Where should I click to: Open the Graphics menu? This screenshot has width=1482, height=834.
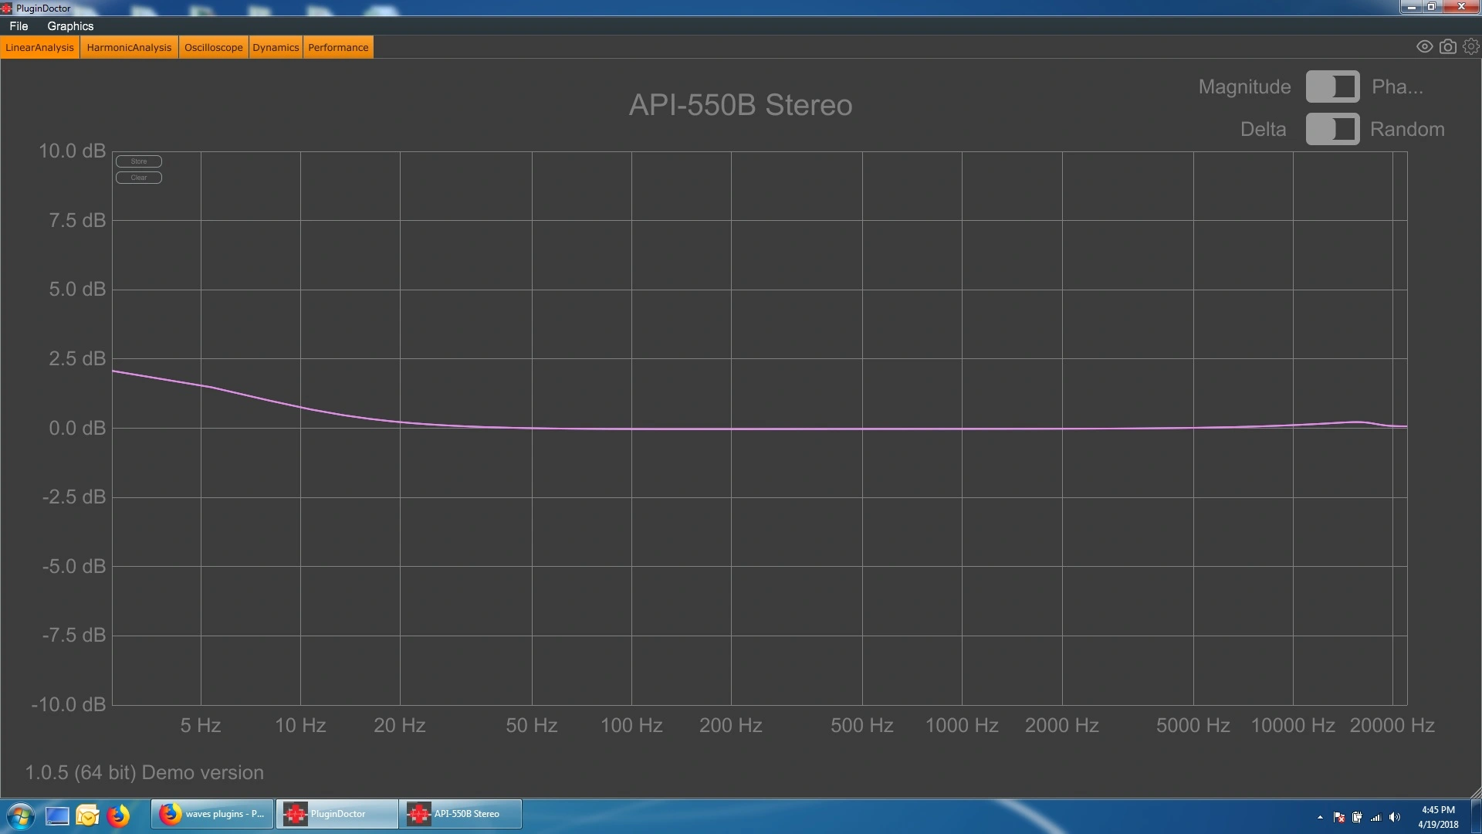70,25
